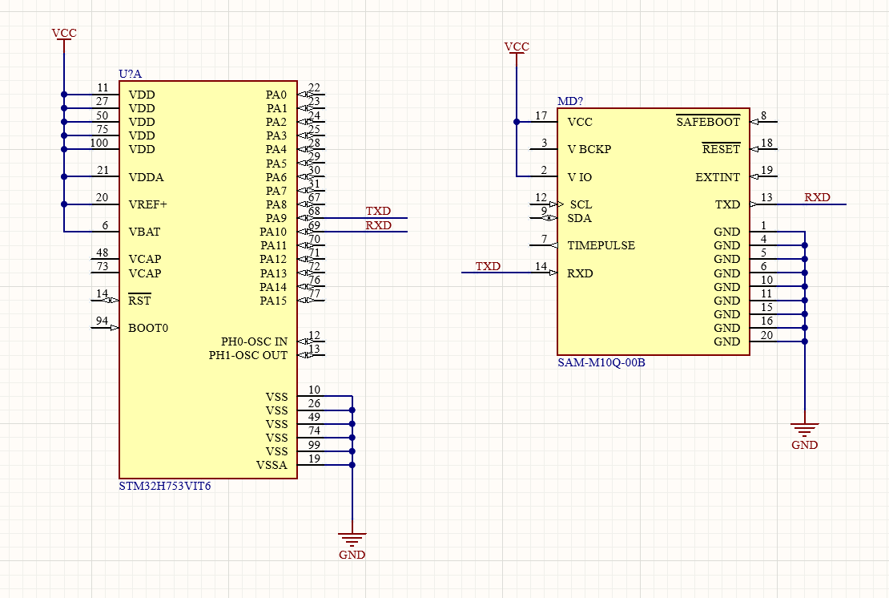
Task: Click the RST pin label on the STM32
Action: [x=139, y=300]
